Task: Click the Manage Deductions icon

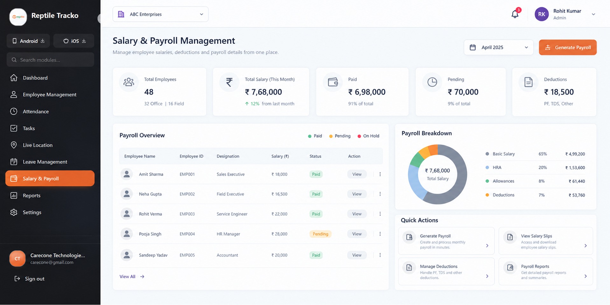Action: [409, 268]
